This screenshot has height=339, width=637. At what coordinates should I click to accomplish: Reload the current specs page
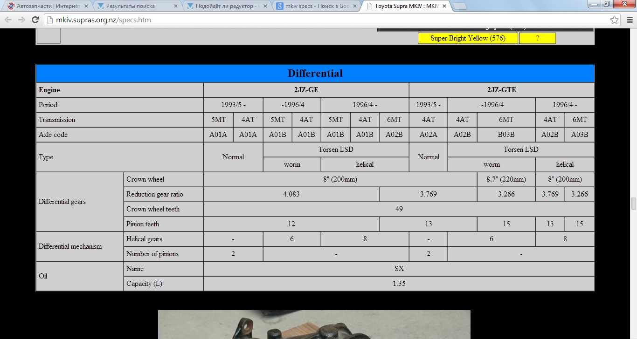pos(35,20)
